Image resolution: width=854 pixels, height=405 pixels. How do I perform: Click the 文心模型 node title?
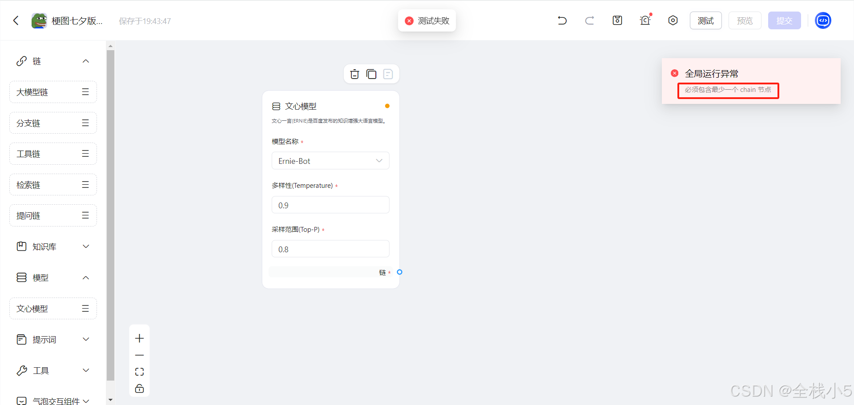point(301,107)
